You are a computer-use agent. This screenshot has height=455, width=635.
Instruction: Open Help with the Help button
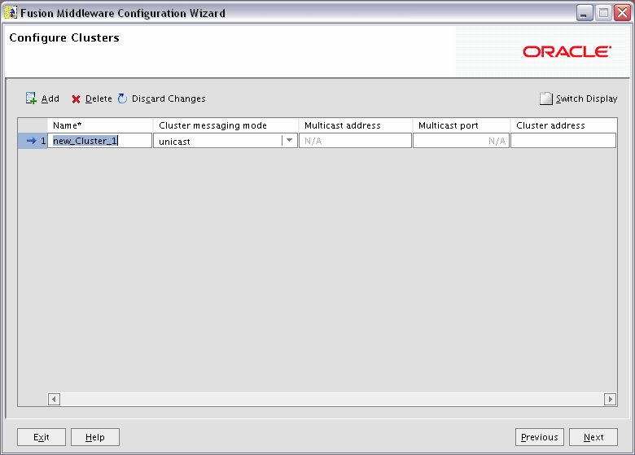point(95,437)
